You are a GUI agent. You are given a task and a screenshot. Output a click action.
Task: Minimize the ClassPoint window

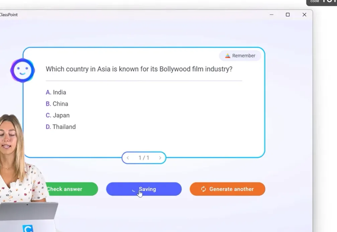pyautogui.click(x=271, y=15)
